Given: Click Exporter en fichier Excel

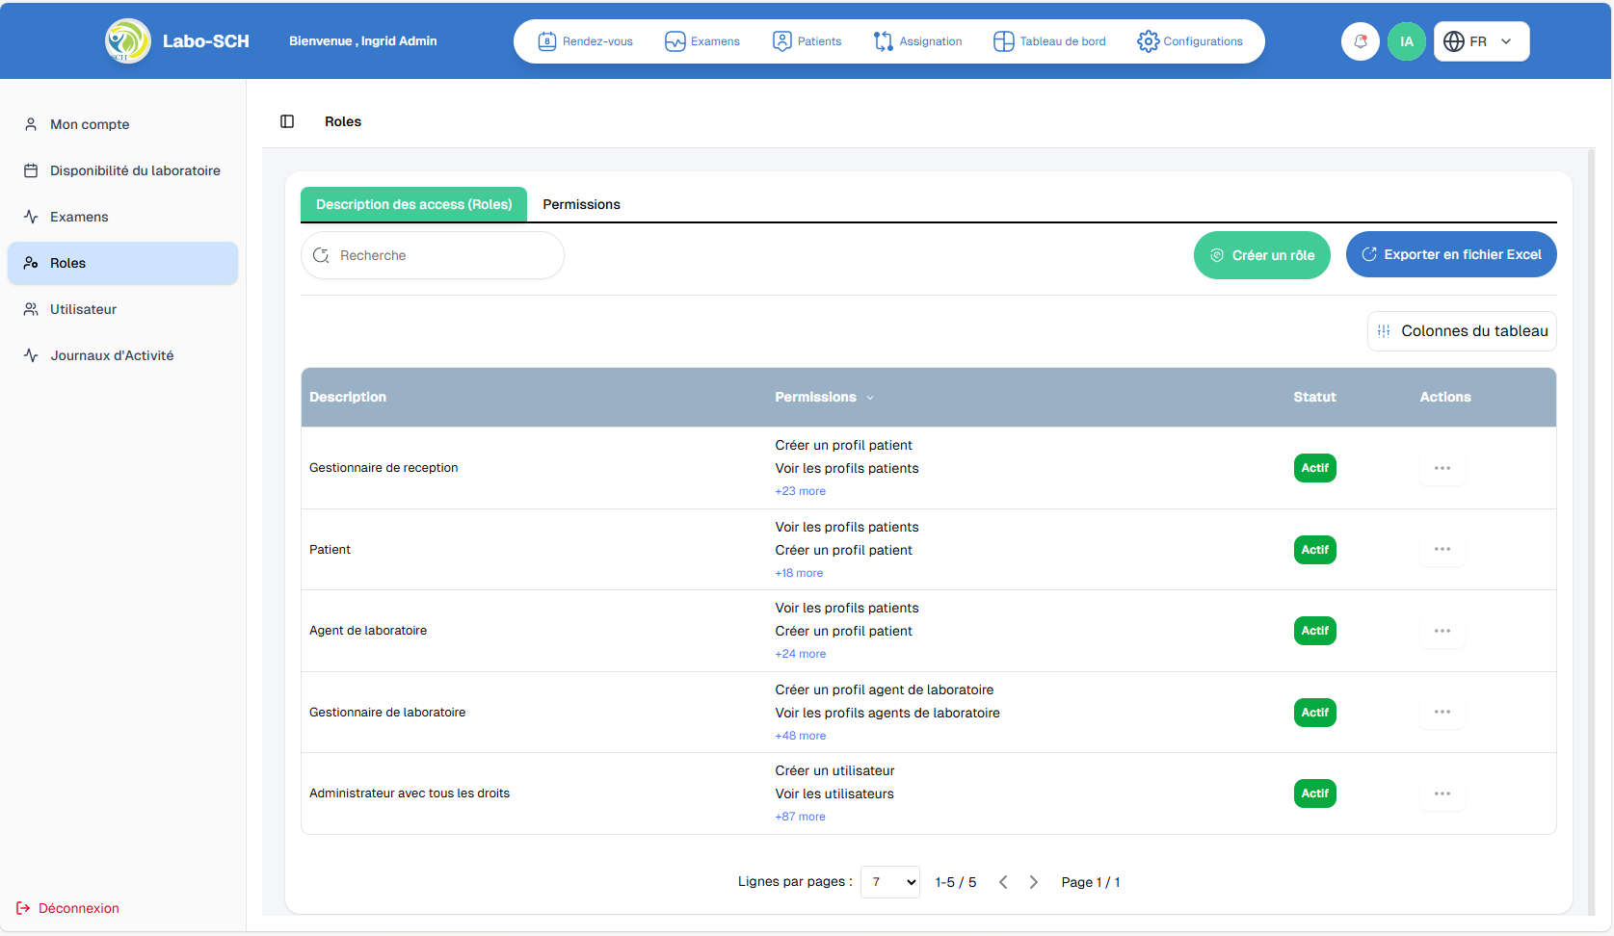Looking at the screenshot, I should point(1451,253).
